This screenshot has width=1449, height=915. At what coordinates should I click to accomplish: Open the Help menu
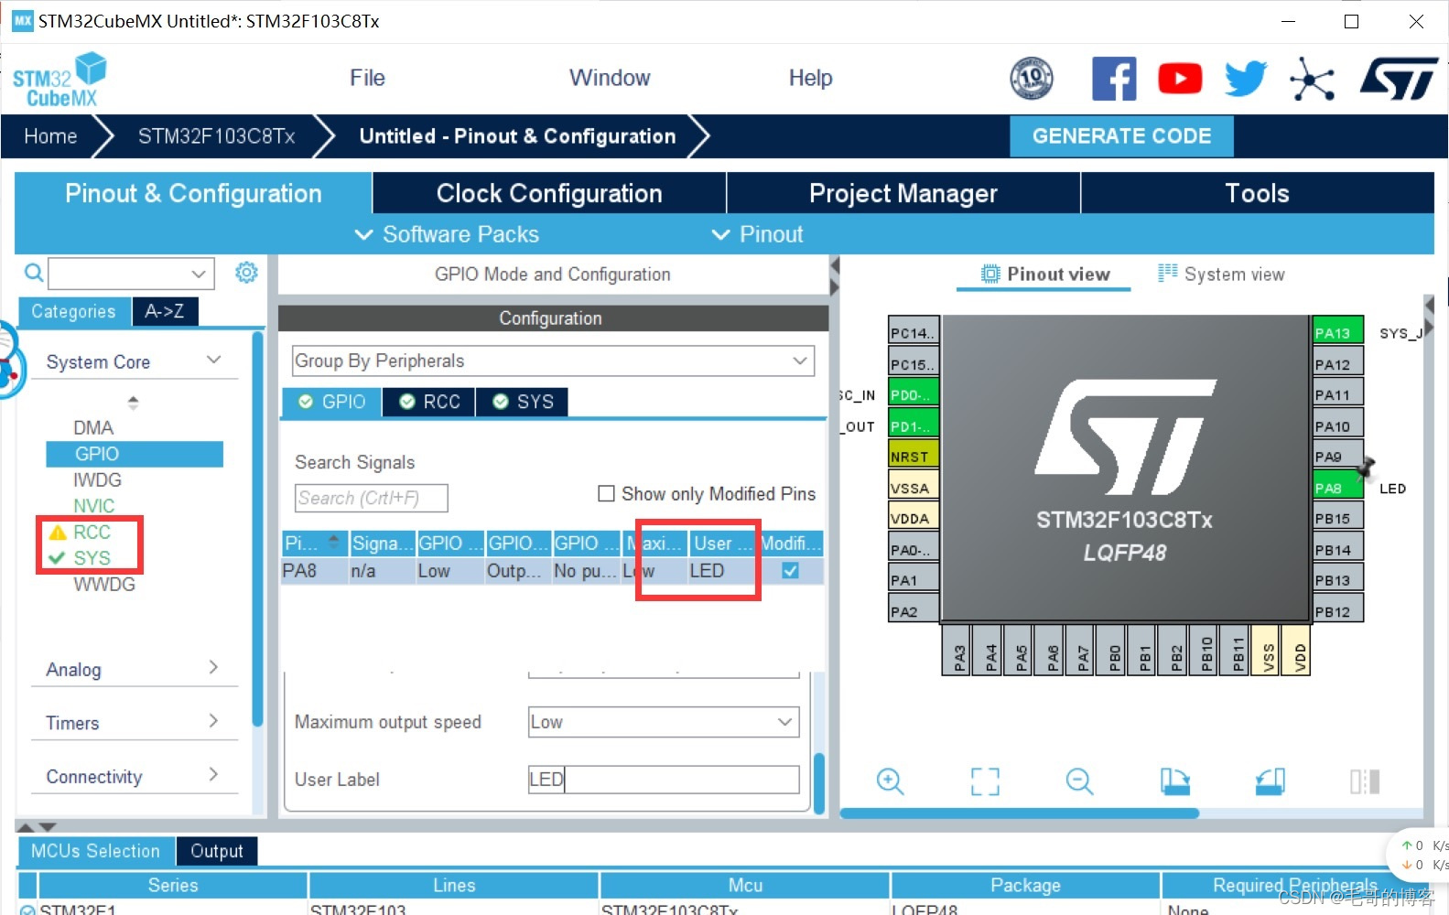[810, 78]
